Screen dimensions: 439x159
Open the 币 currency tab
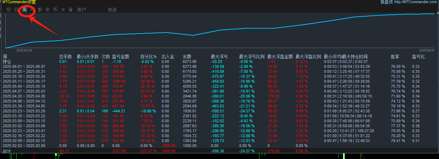pos(55,10)
